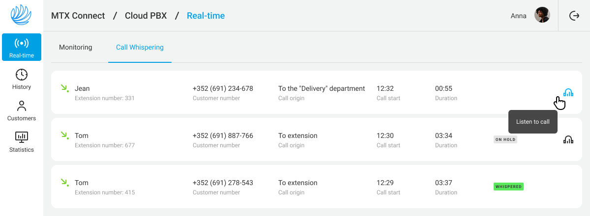Click the MTX Connect logo icon
This screenshot has width=590, height=216.
point(21,15)
